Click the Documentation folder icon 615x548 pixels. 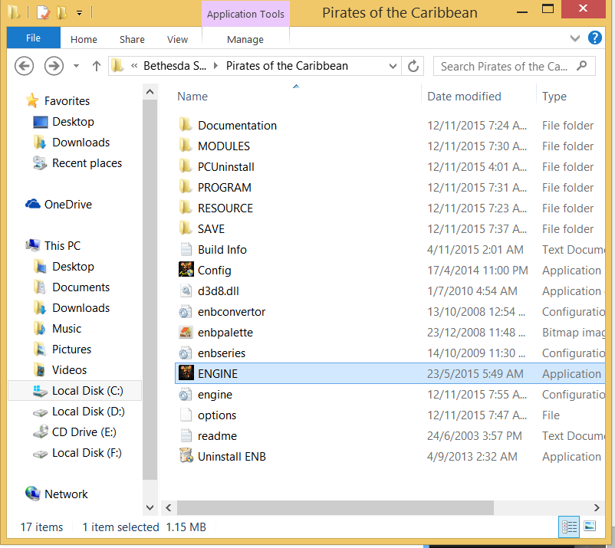click(186, 125)
